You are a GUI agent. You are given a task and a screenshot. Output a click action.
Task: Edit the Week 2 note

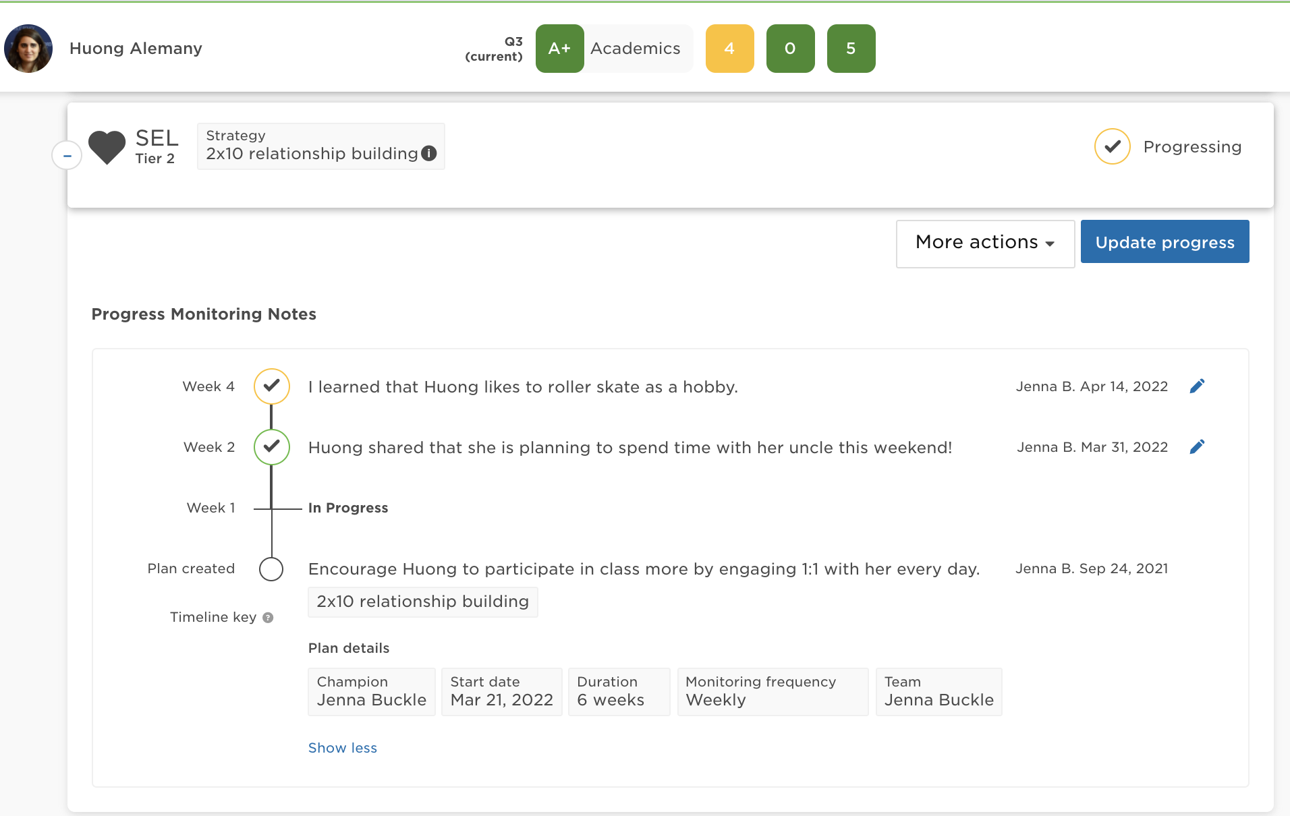coord(1197,447)
